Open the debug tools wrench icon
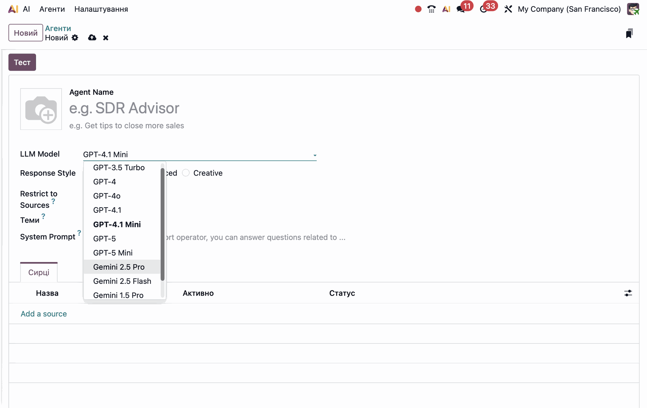The image size is (647, 408). coord(508,9)
